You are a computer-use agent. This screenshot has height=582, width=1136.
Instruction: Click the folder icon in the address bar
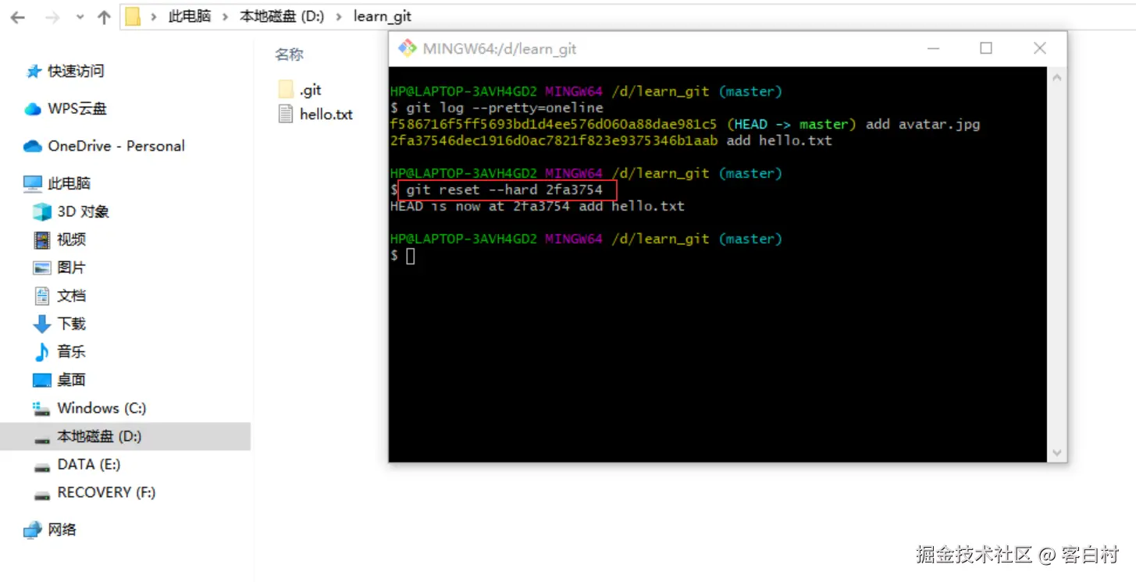pyautogui.click(x=133, y=16)
